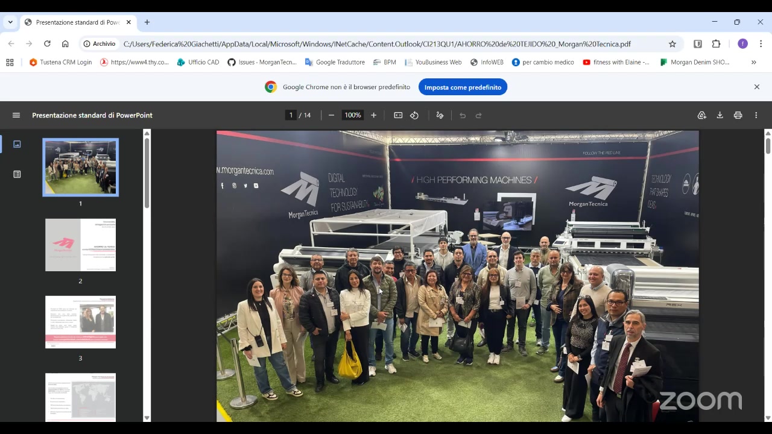Reload the current page
772x434 pixels.
pos(47,43)
